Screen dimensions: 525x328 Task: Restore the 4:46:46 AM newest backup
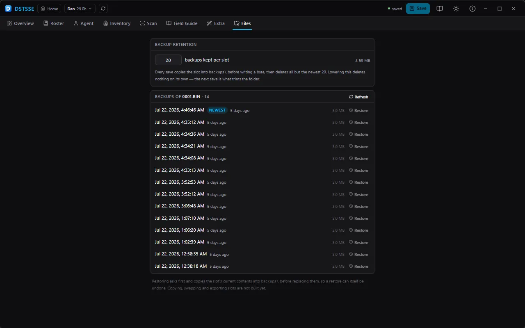pos(358,110)
